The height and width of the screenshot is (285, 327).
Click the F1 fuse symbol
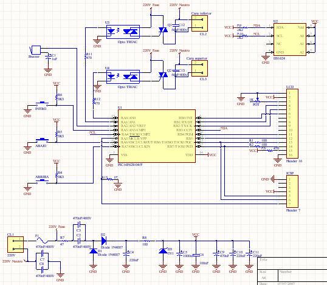[43, 241]
